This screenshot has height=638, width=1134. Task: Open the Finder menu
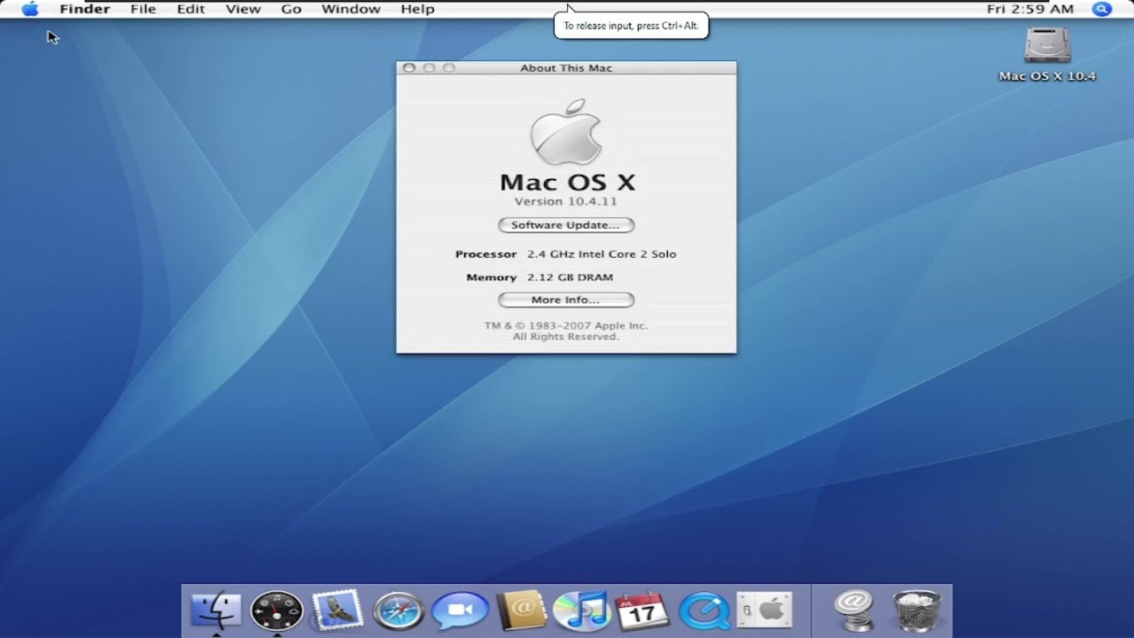pos(85,9)
